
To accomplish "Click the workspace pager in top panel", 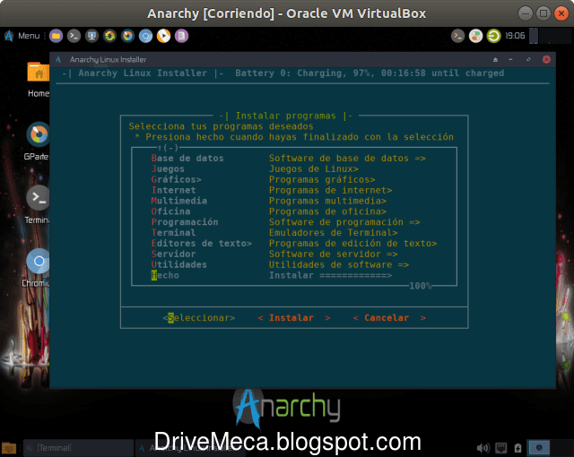I will point(550,36).
